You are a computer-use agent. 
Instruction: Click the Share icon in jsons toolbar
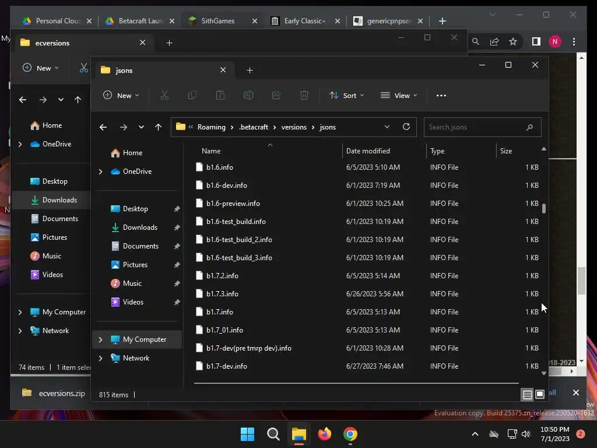click(276, 95)
